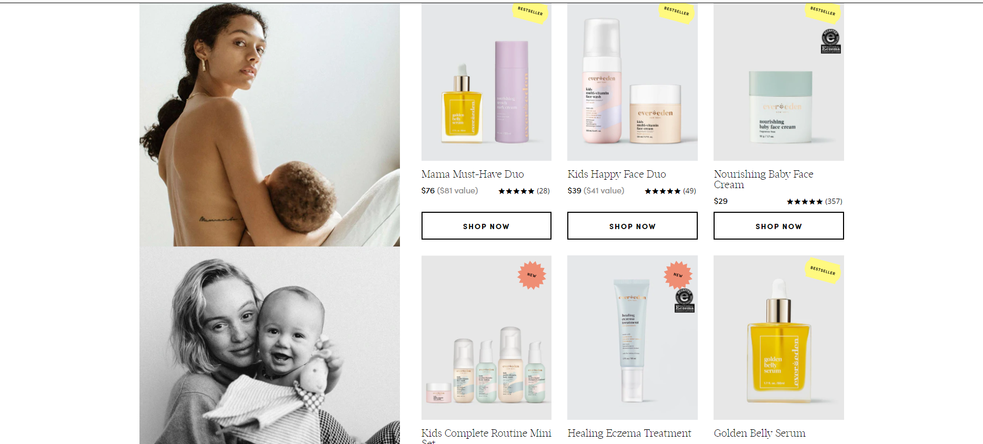
Task: Click the Eczema Association seal on Baby Face Cream
Action: 831,41
